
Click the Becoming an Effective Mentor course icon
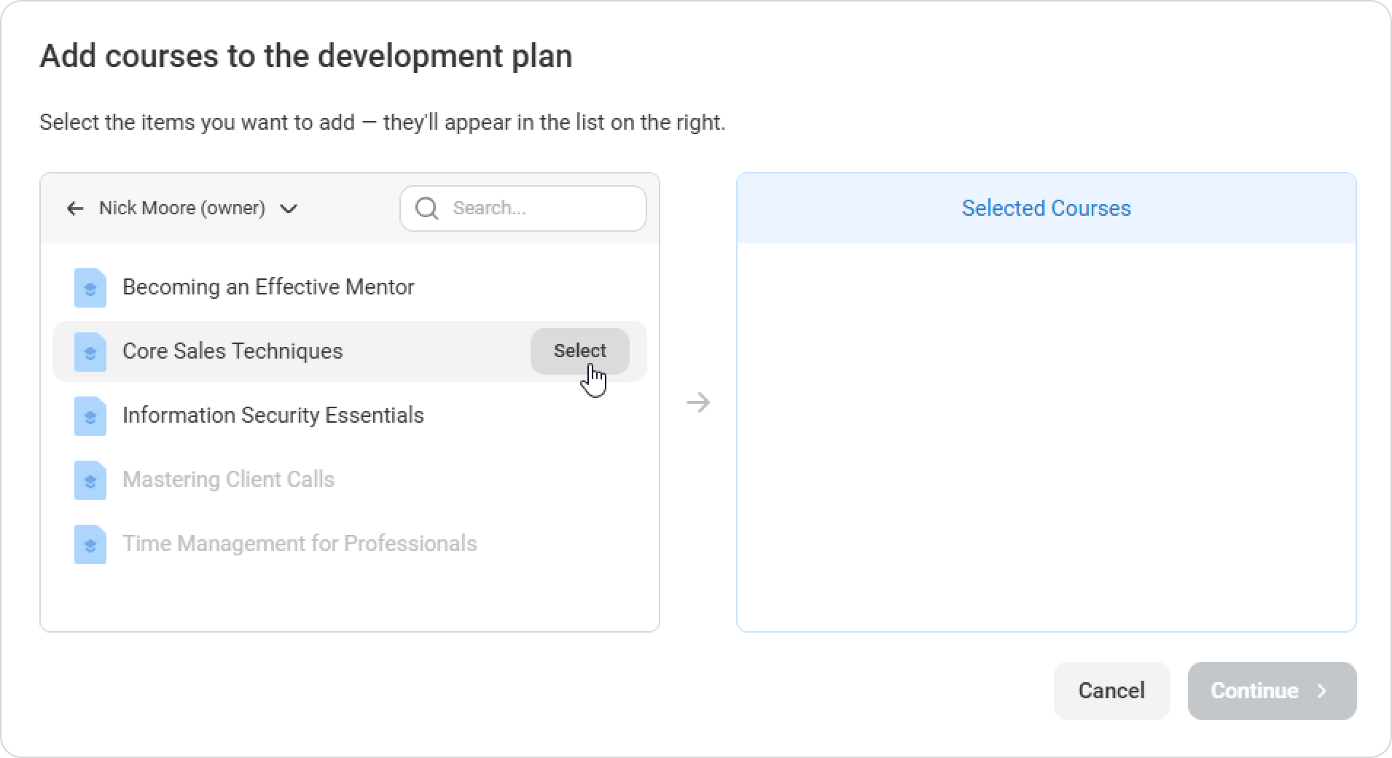click(90, 288)
